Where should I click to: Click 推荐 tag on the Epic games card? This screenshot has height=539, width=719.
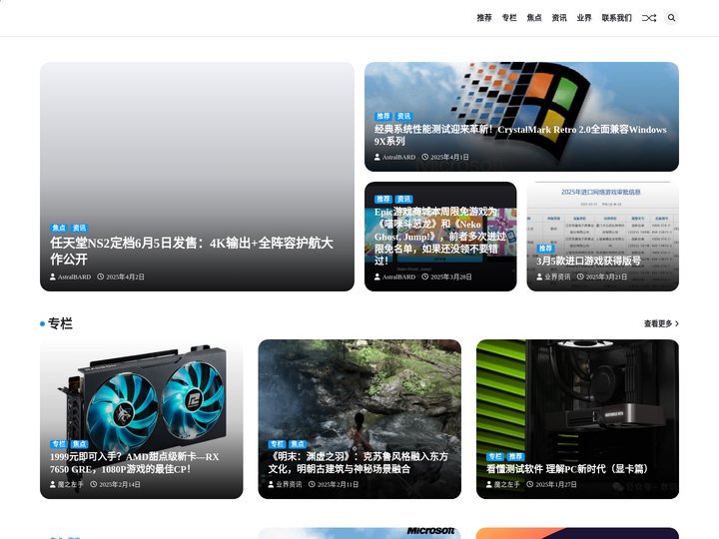(x=382, y=199)
